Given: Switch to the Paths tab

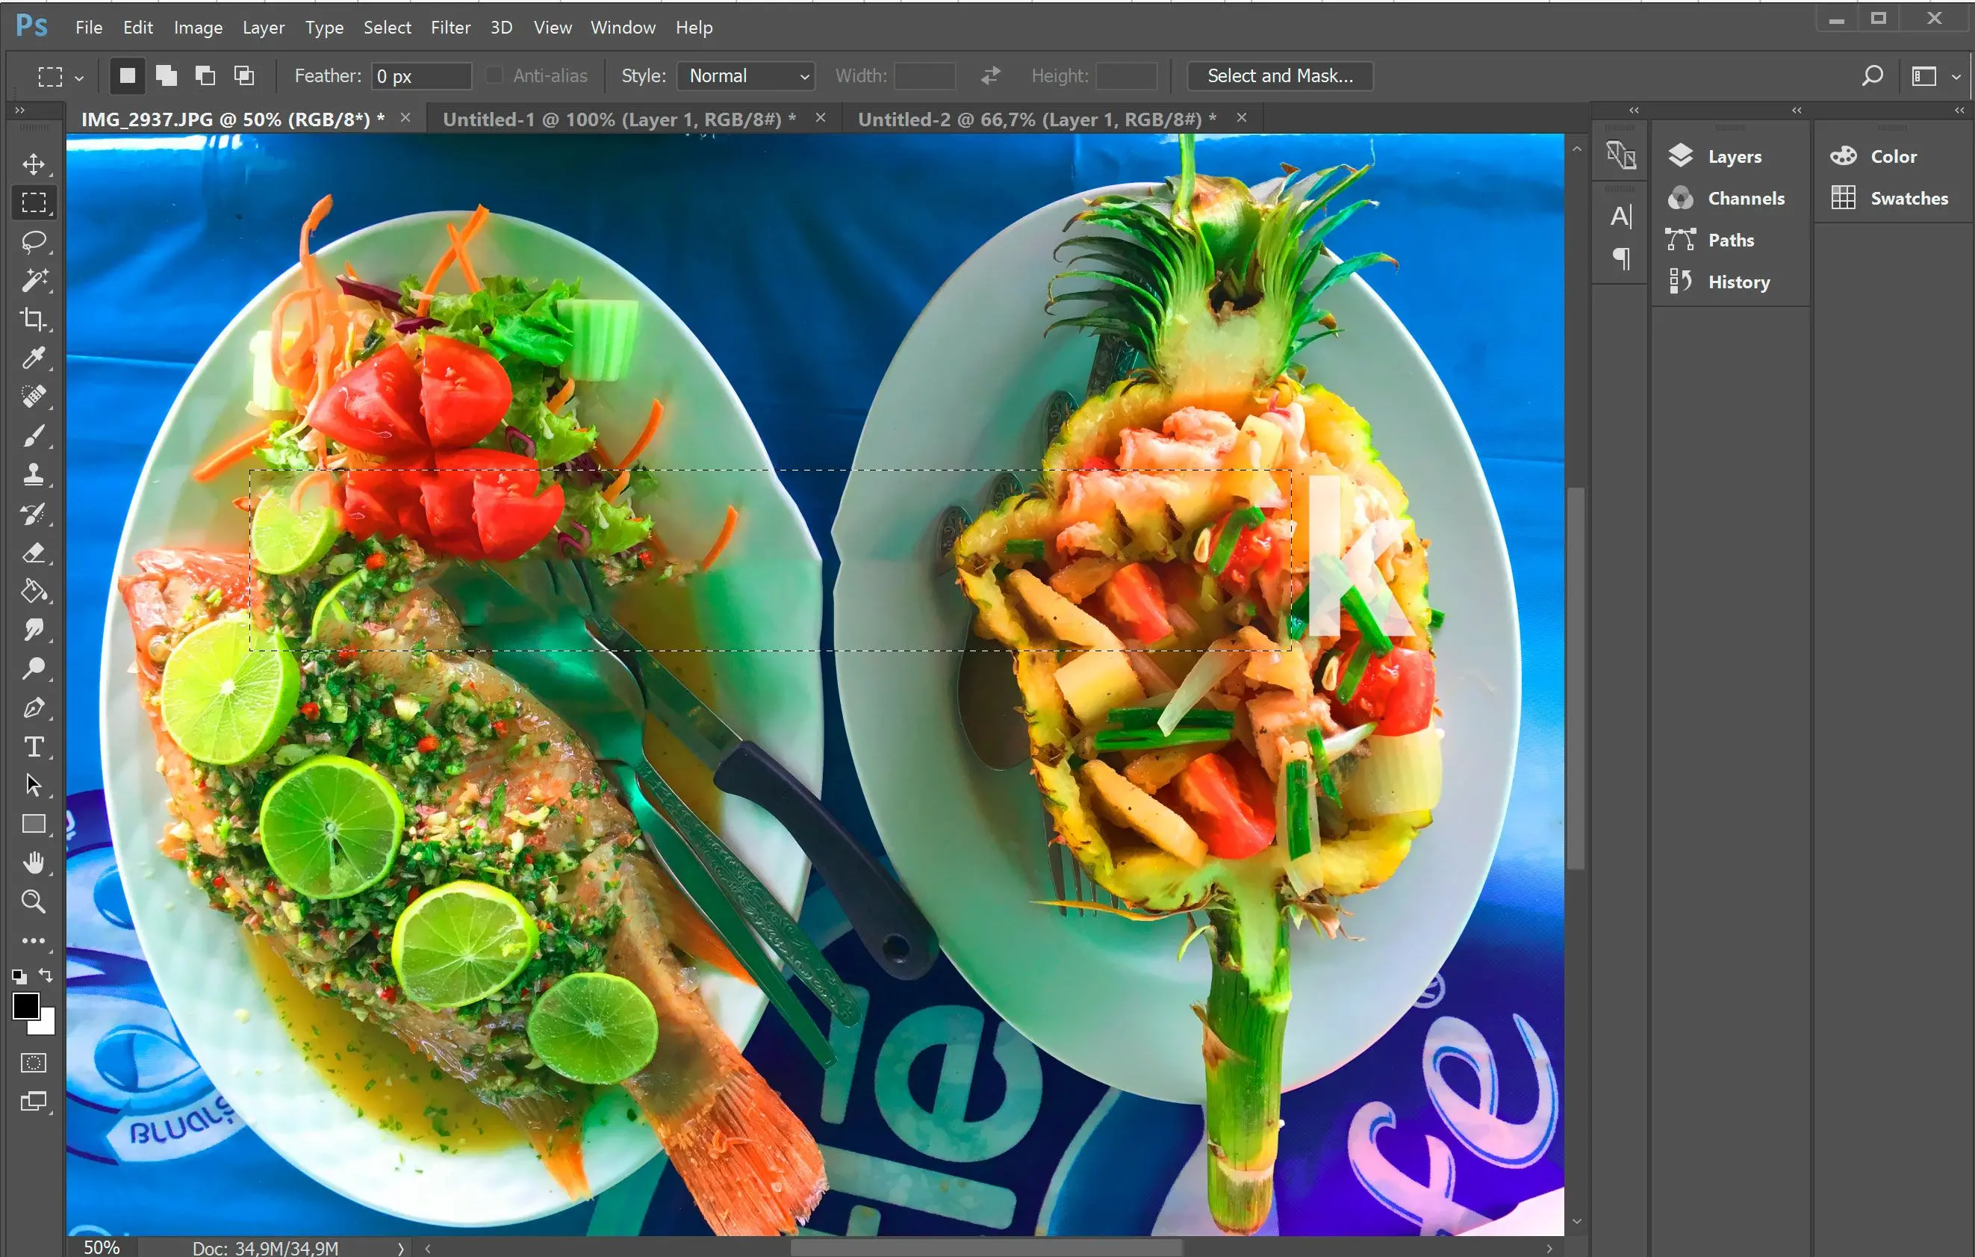Looking at the screenshot, I should 1727,239.
